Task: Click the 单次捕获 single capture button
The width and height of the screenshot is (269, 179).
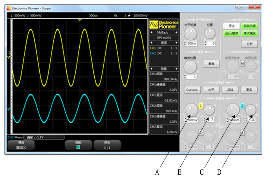Action: coord(249,33)
